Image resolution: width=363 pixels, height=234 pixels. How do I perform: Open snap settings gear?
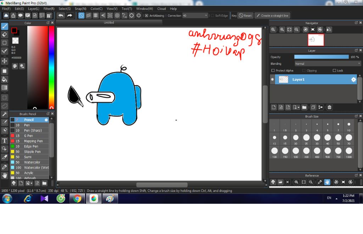click(x=139, y=16)
